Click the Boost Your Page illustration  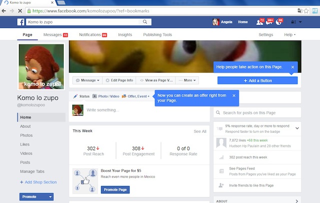click(x=85, y=181)
